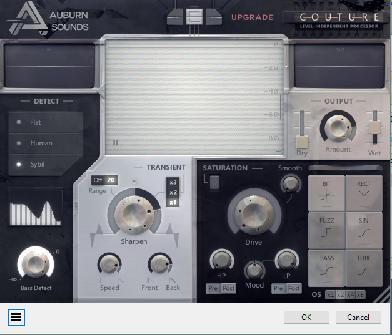Click the OUT level meter
392x335 pixels.
pyautogui.click(x=339, y=66)
